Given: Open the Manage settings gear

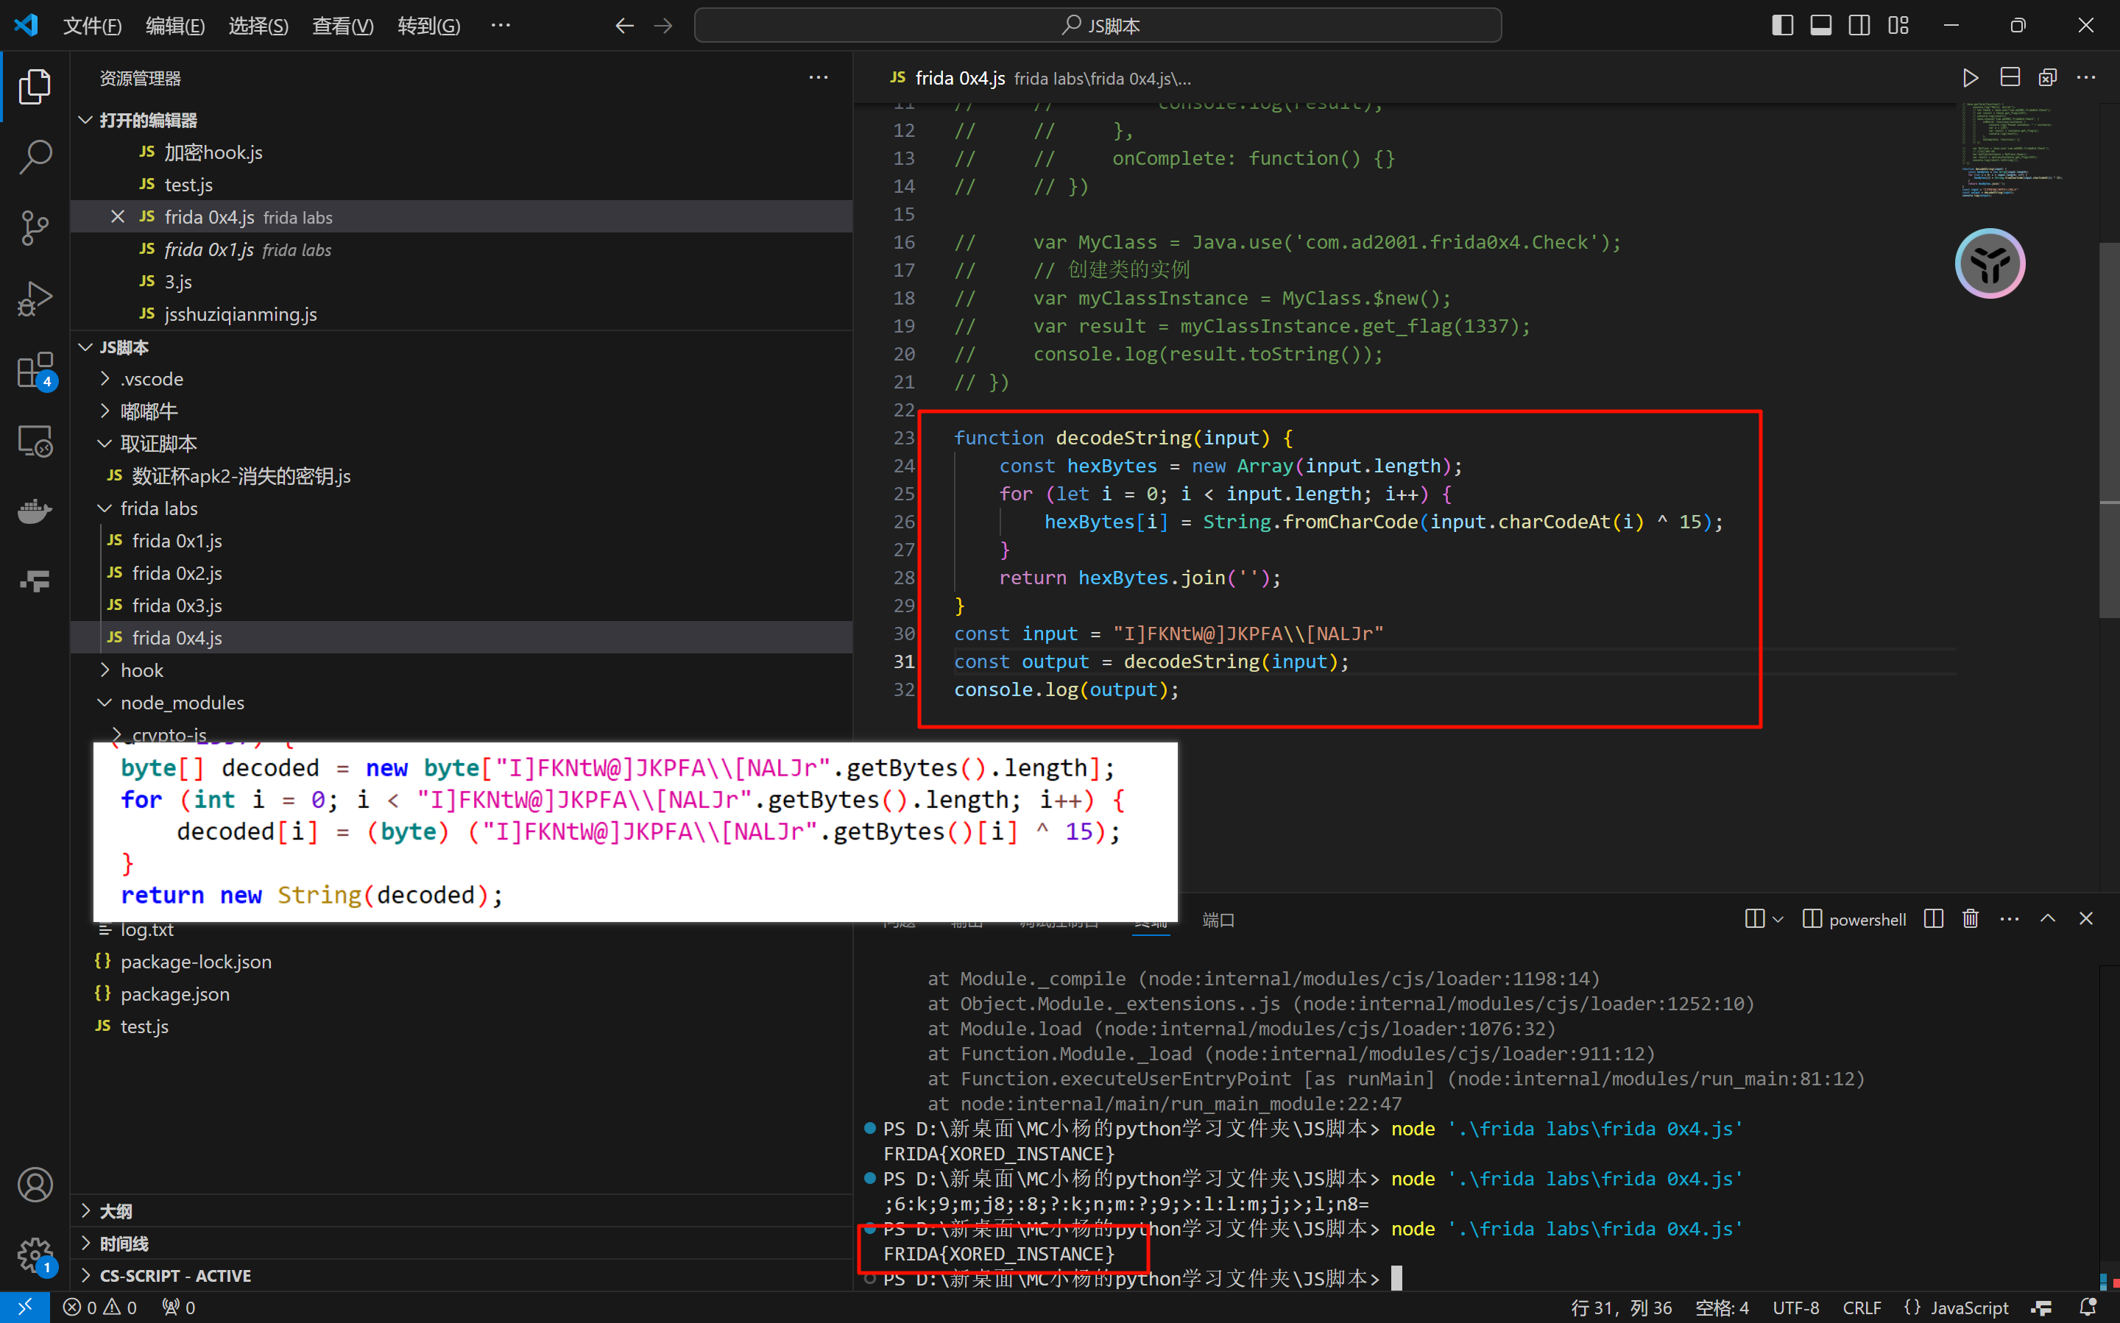Looking at the screenshot, I should tap(35, 1255).
